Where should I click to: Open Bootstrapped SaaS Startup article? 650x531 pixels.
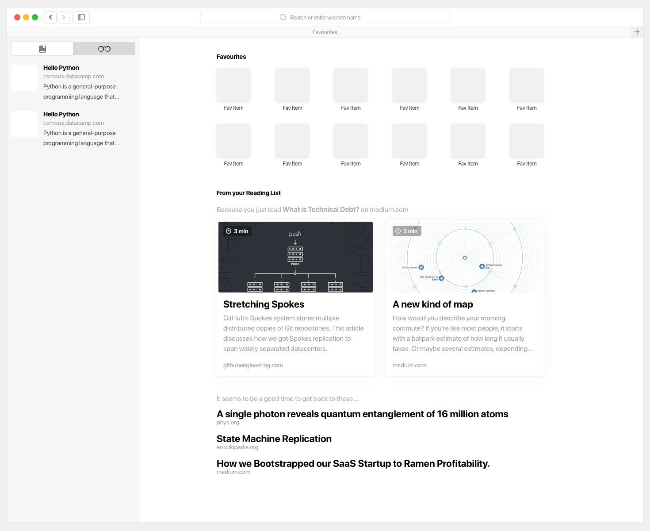click(x=353, y=464)
